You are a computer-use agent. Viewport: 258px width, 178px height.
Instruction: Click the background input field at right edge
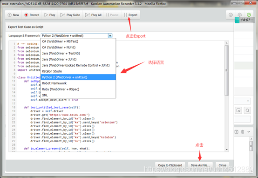point(242,119)
